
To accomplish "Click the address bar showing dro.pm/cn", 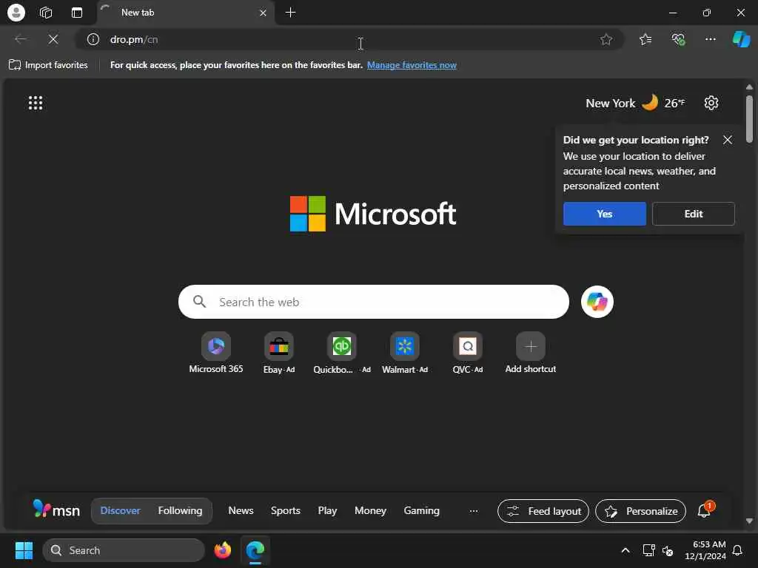I will point(348,39).
